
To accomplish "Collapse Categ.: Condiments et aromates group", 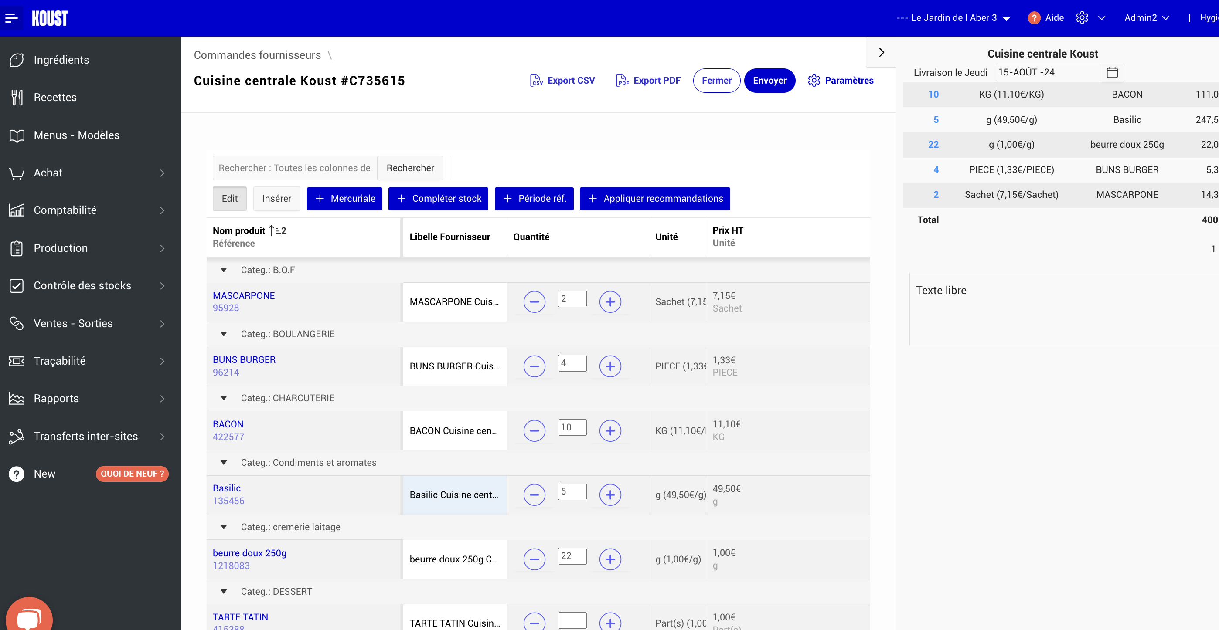I will [x=224, y=463].
